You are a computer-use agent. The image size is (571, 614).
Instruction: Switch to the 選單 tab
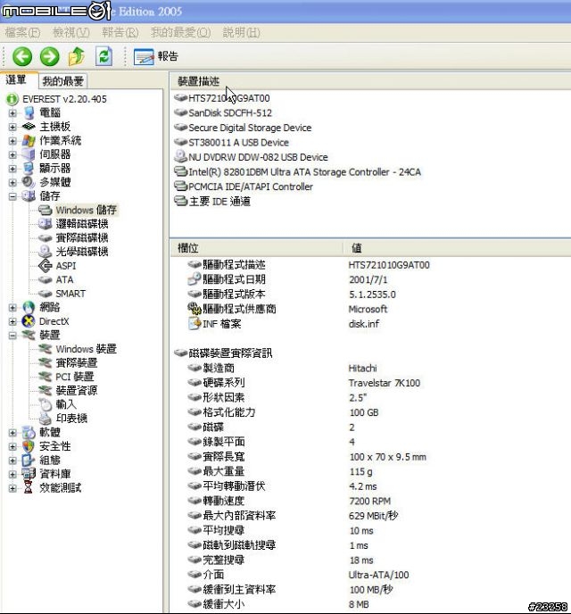click(x=17, y=80)
